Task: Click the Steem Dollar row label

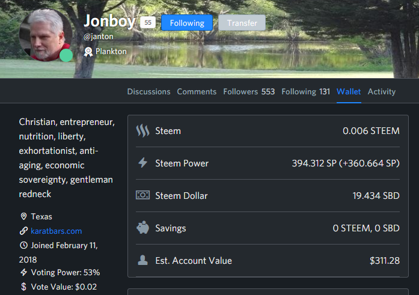Action: click(x=182, y=196)
